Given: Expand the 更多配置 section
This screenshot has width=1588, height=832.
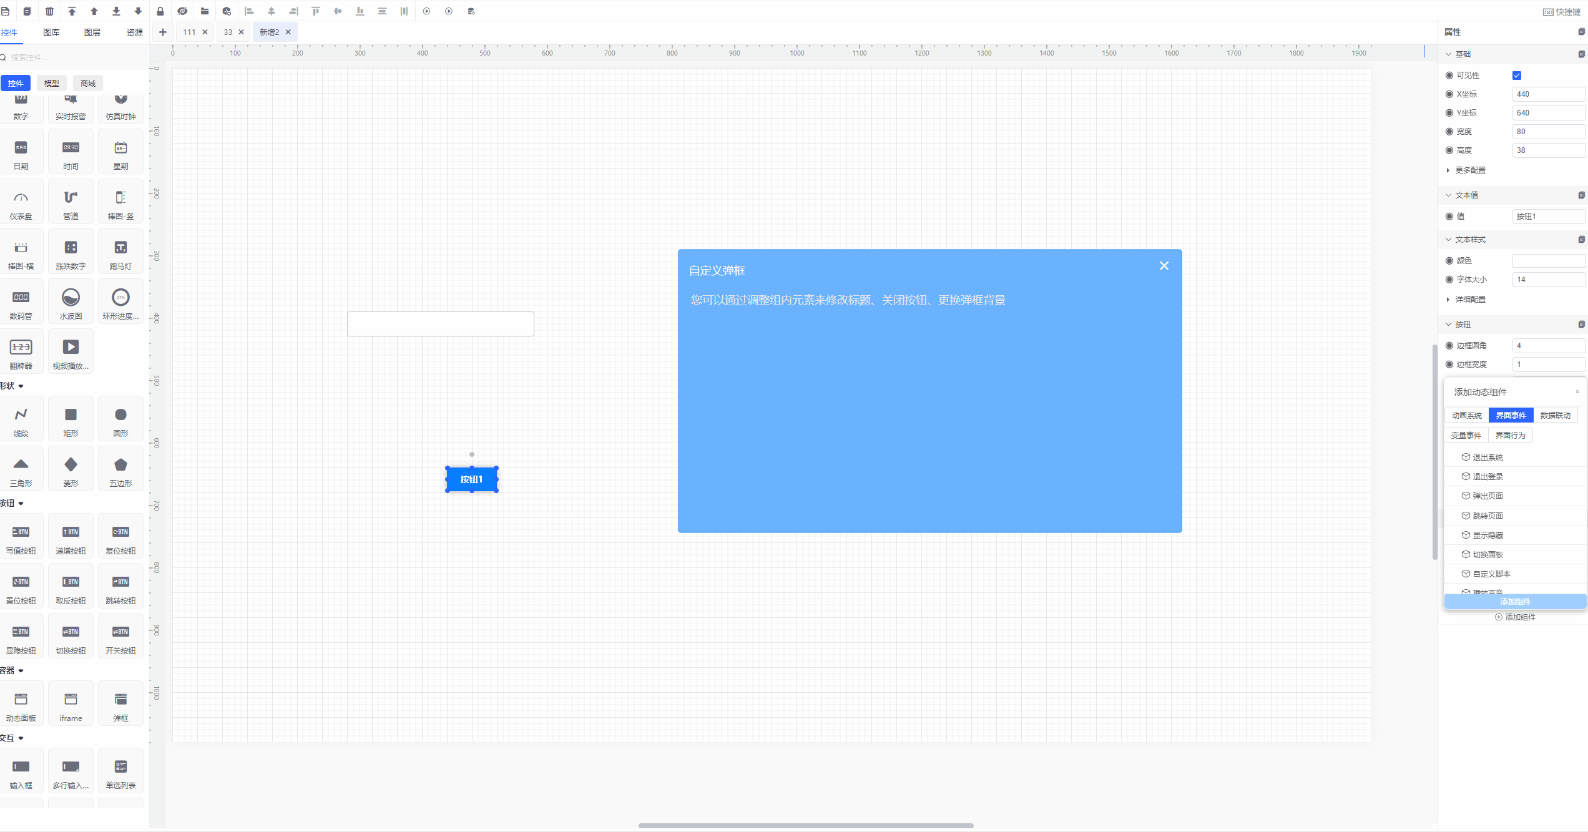Looking at the screenshot, I should (1469, 170).
